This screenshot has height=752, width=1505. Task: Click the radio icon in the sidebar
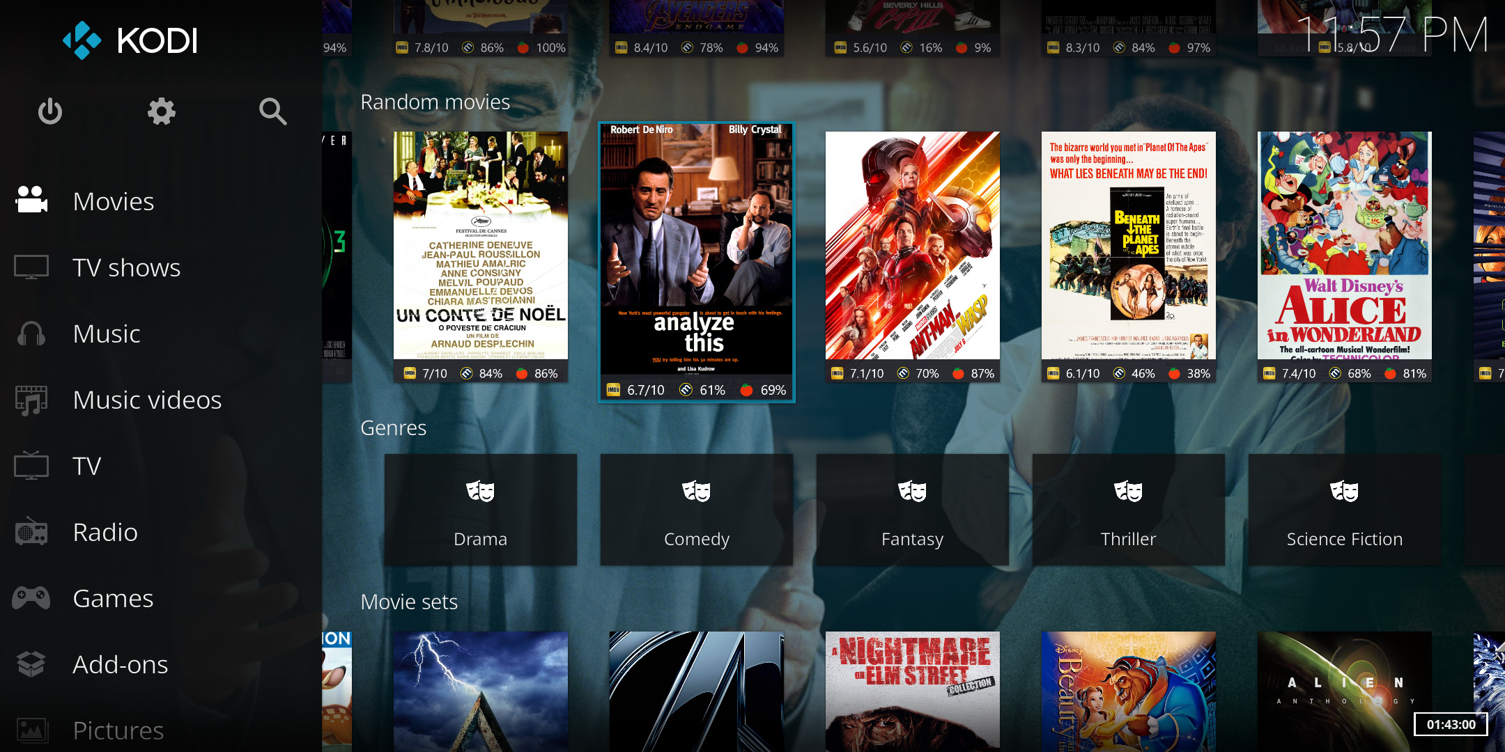(31, 532)
